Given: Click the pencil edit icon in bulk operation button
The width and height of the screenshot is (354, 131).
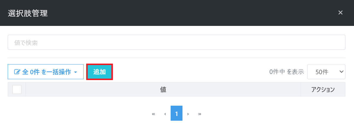Looking at the screenshot, I should point(17,72).
